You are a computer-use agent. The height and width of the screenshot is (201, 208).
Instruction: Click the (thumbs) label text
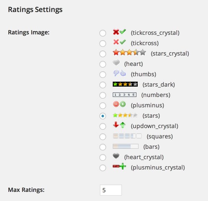(x=144, y=74)
